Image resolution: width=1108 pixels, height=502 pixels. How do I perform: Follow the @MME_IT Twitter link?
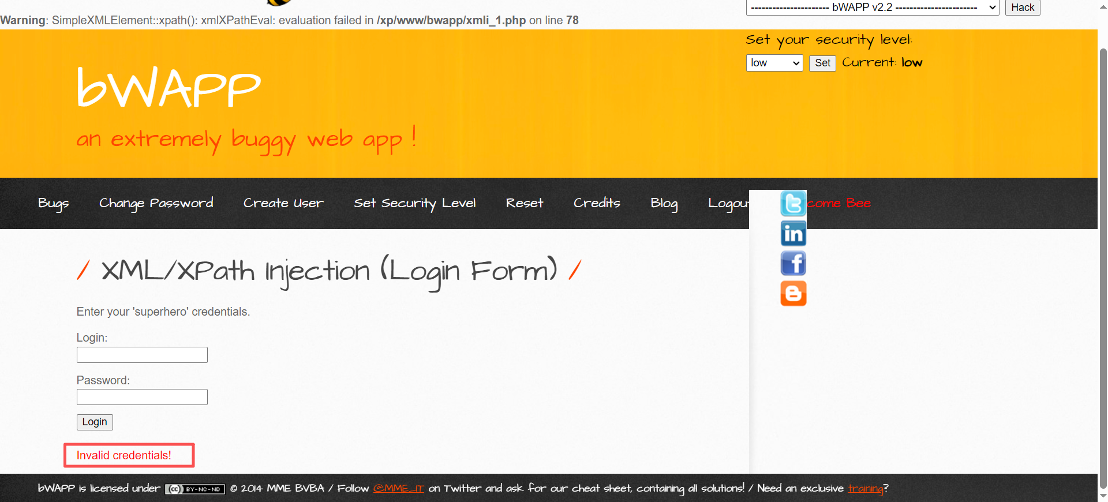pos(398,489)
